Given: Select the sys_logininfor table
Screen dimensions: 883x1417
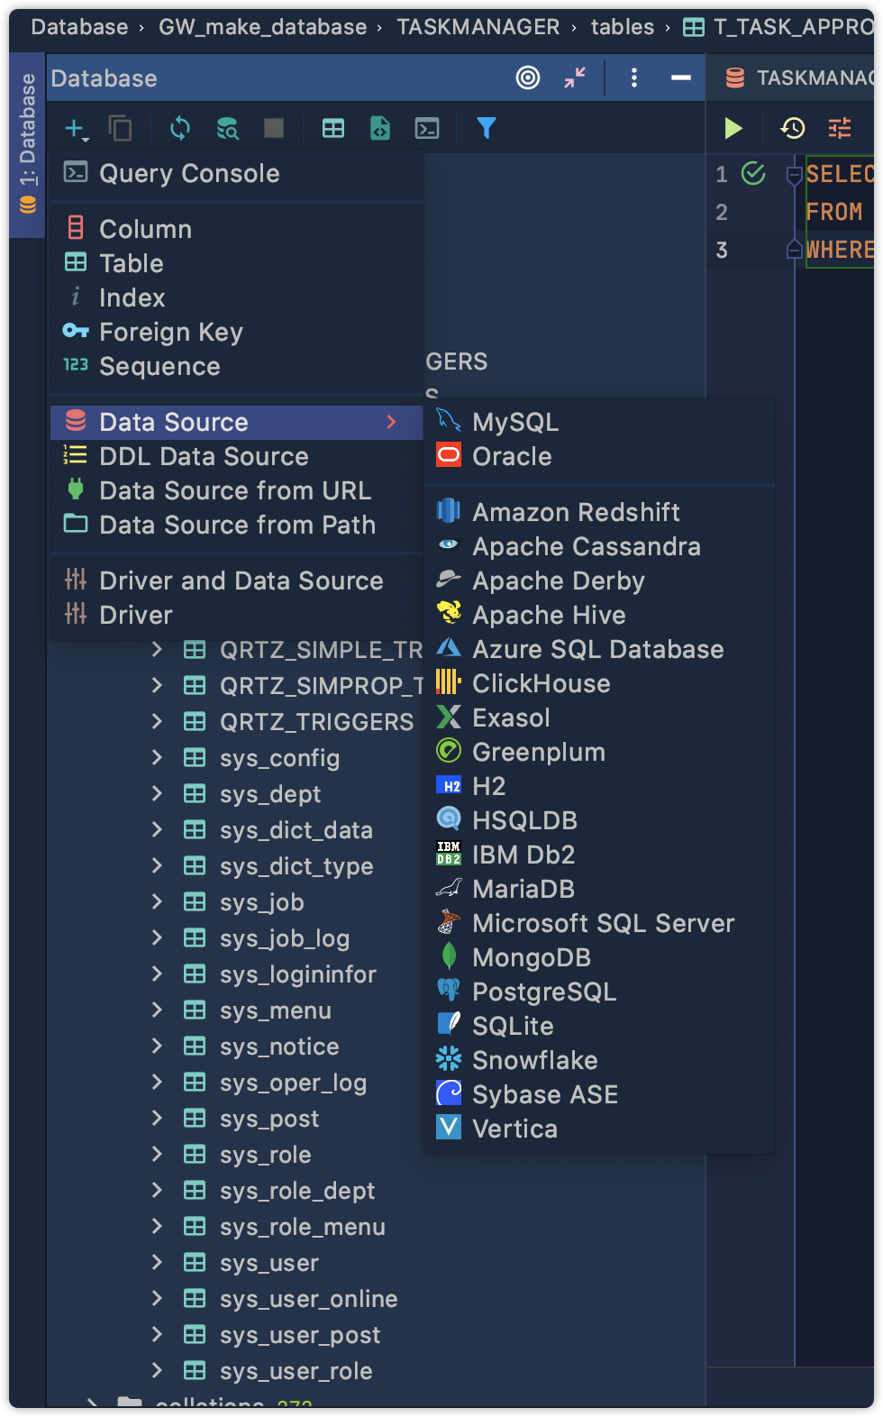Looking at the screenshot, I should coord(297,974).
